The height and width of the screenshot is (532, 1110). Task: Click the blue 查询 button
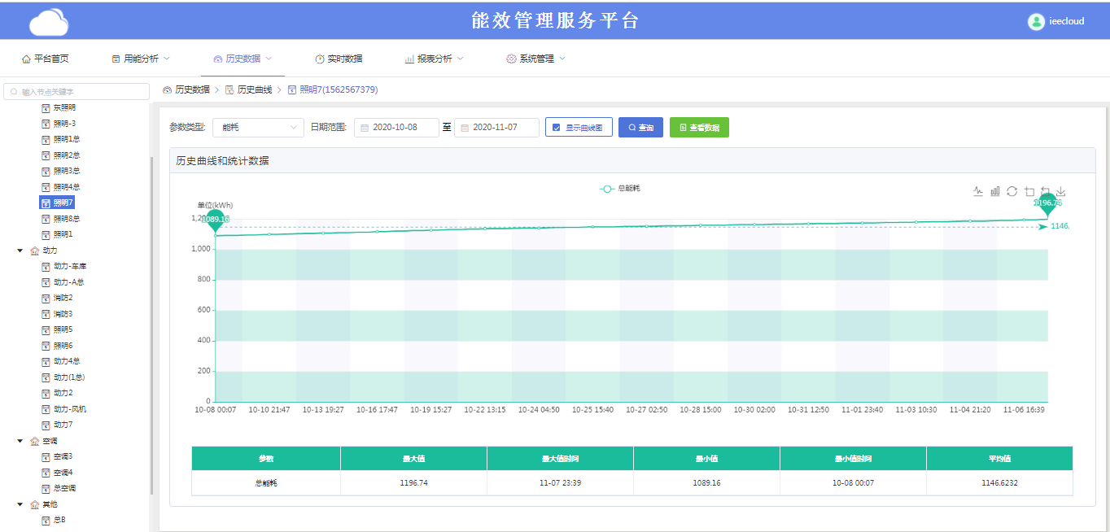[x=640, y=128]
